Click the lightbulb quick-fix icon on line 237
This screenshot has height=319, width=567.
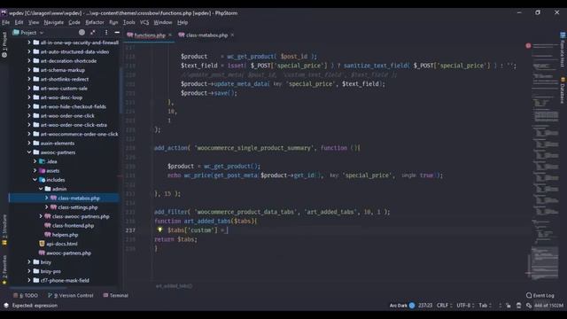pyautogui.click(x=159, y=230)
